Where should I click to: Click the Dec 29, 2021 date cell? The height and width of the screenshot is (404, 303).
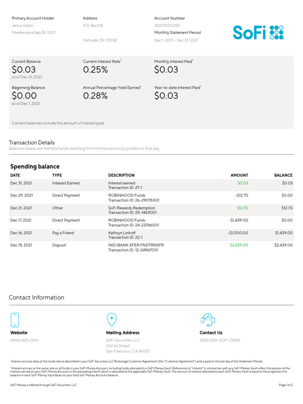coord(22,195)
